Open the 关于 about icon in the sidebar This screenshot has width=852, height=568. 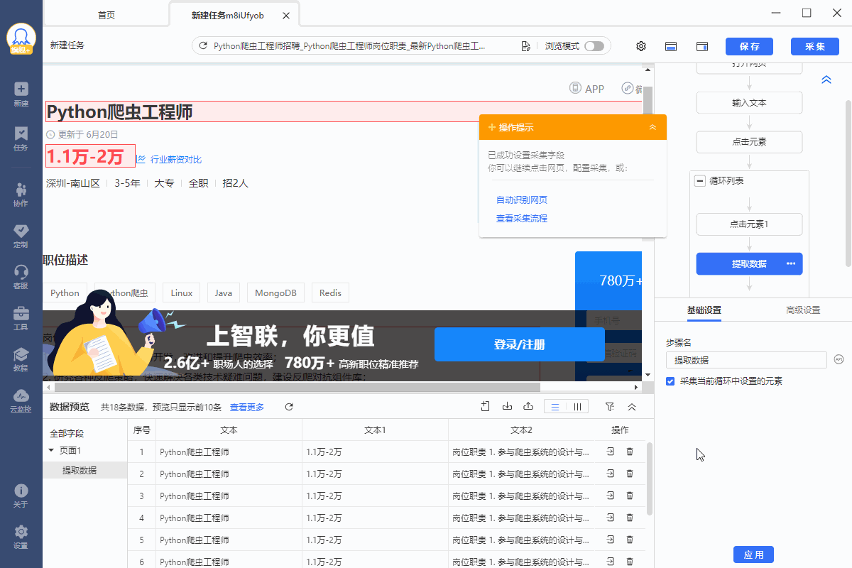21,496
